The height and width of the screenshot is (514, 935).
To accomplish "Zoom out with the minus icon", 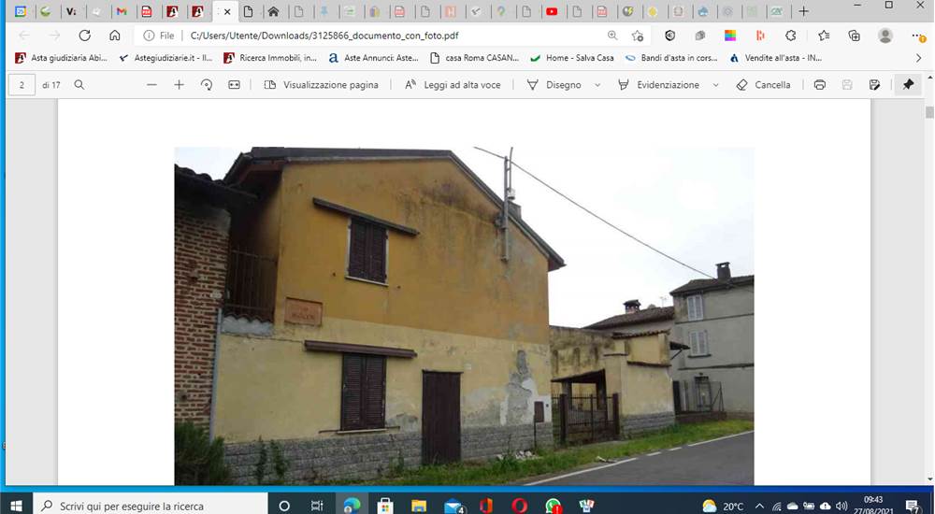I will coord(151,85).
